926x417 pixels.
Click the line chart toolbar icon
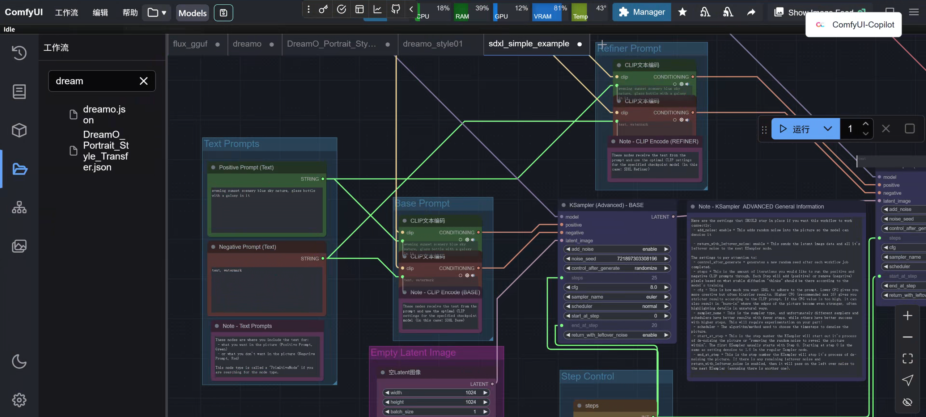(x=378, y=9)
